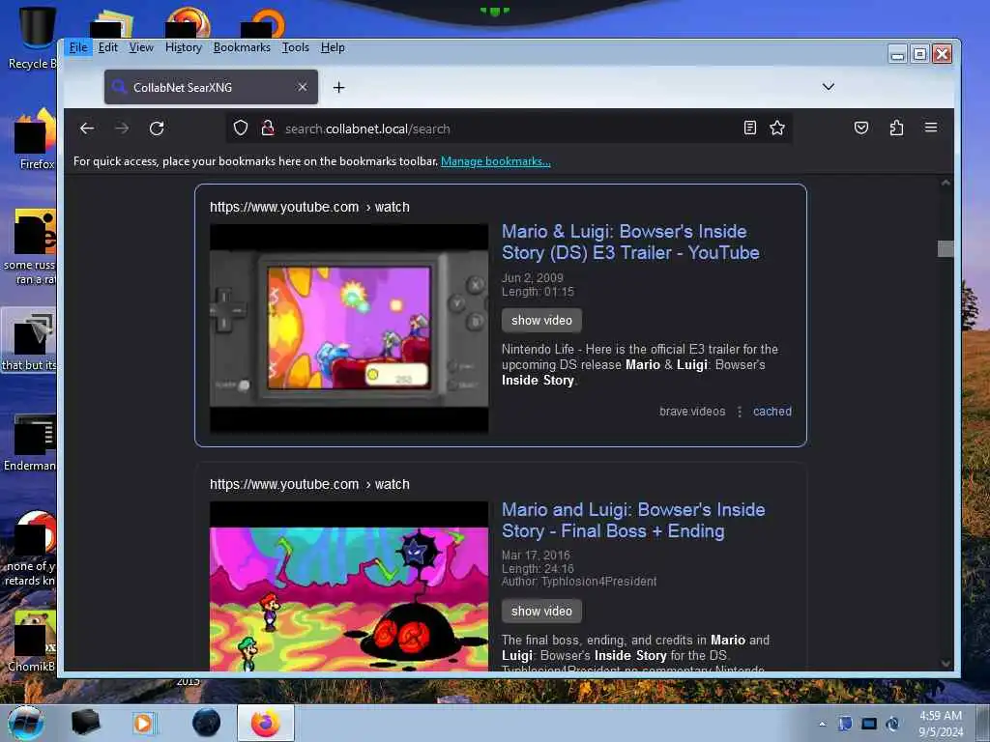The height and width of the screenshot is (742, 990).
Task: Open the File menu
Action: point(78,47)
